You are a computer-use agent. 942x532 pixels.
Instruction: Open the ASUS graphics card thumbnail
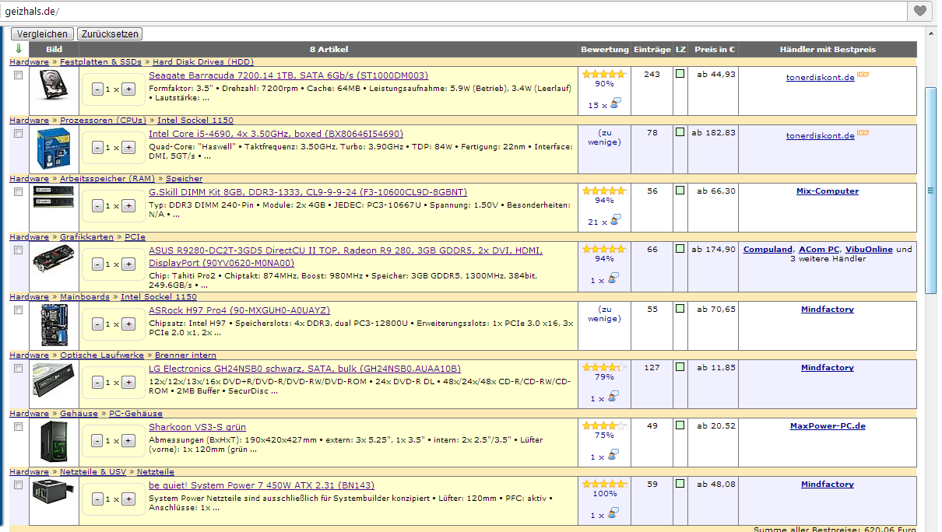tap(54, 259)
